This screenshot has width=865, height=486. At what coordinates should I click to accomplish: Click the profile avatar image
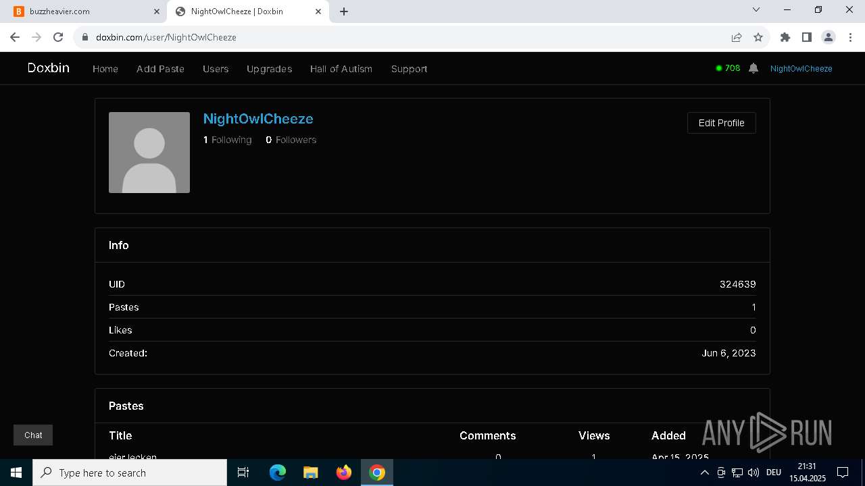(149, 153)
